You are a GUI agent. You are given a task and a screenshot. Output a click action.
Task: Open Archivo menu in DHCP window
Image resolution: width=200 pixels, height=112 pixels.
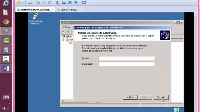point(66,27)
